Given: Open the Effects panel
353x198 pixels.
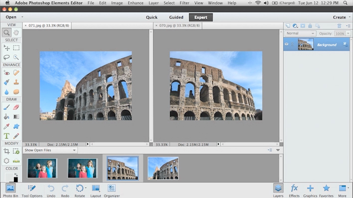Looking at the screenshot, I should tap(294, 191).
